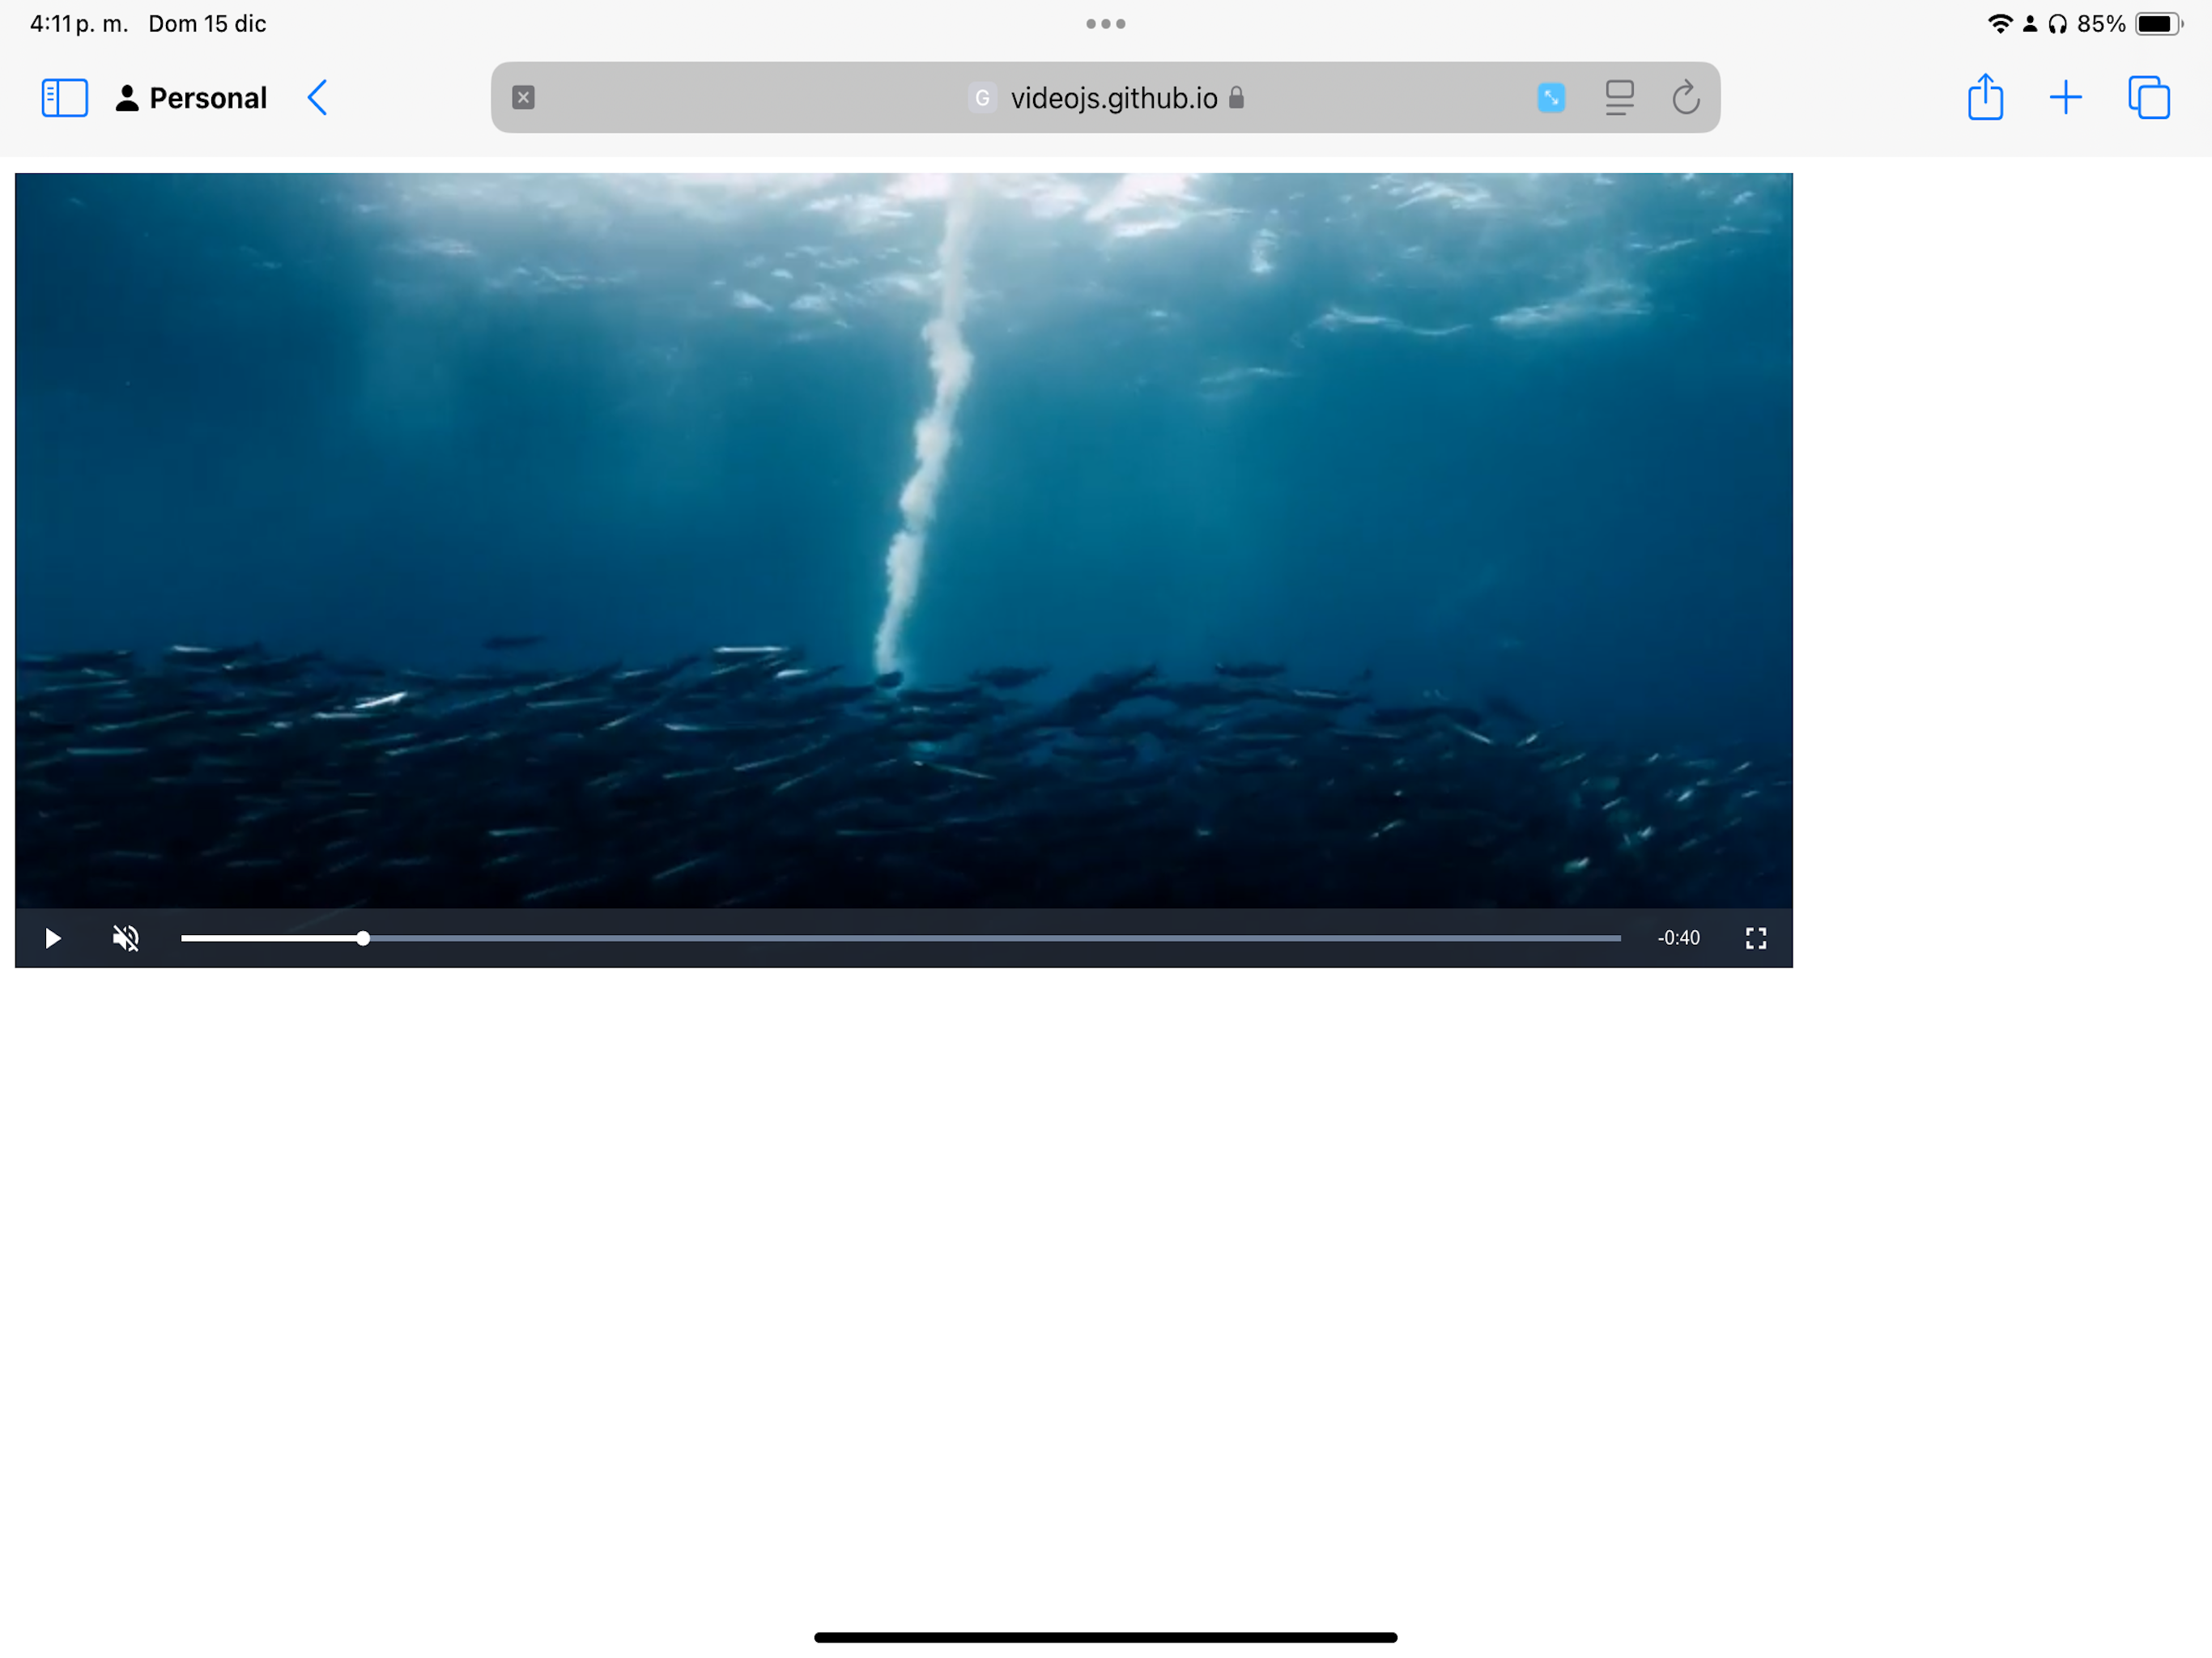This screenshot has height=1658, width=2212.
Task: Tap battery status indicator
Action: click(x=2157, y=24)
